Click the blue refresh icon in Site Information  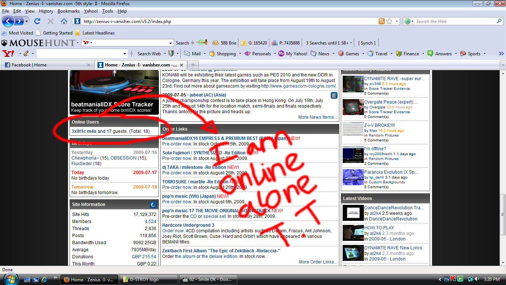153,204
